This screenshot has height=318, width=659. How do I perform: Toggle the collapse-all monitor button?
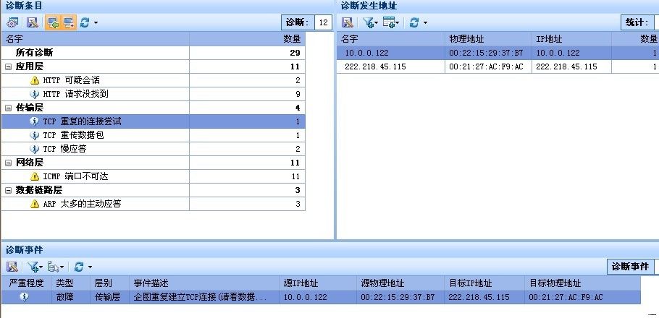69,22
